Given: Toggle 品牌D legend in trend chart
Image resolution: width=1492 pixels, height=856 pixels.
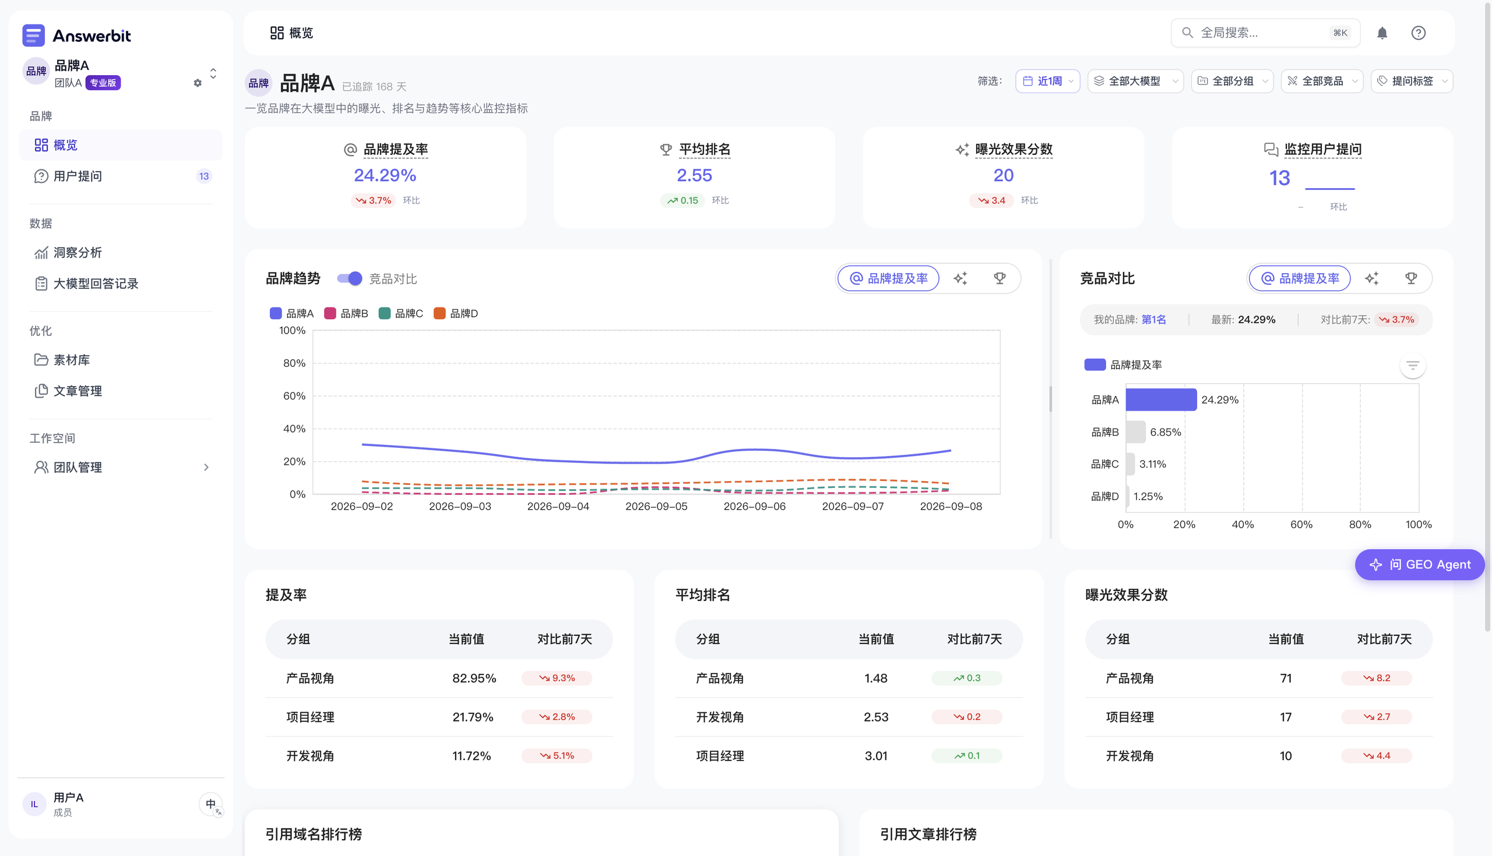Looking at the screenshot, I should (x=456, y=313).
